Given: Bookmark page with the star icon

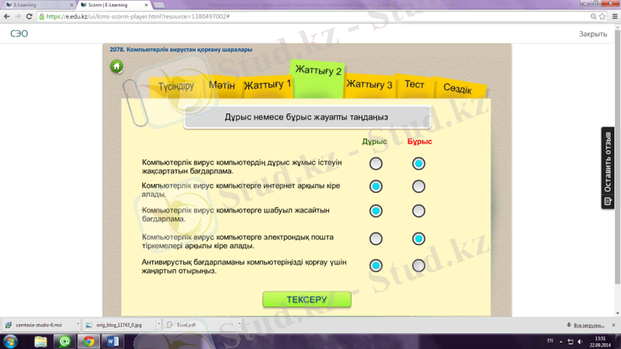Looking at the screenshot, I should coord(597,16).
